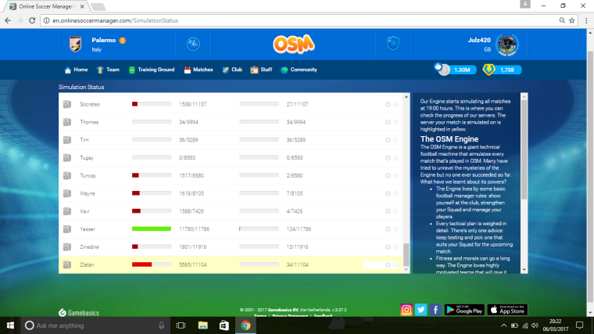Bookmark this page with the star

pos(572,20)
